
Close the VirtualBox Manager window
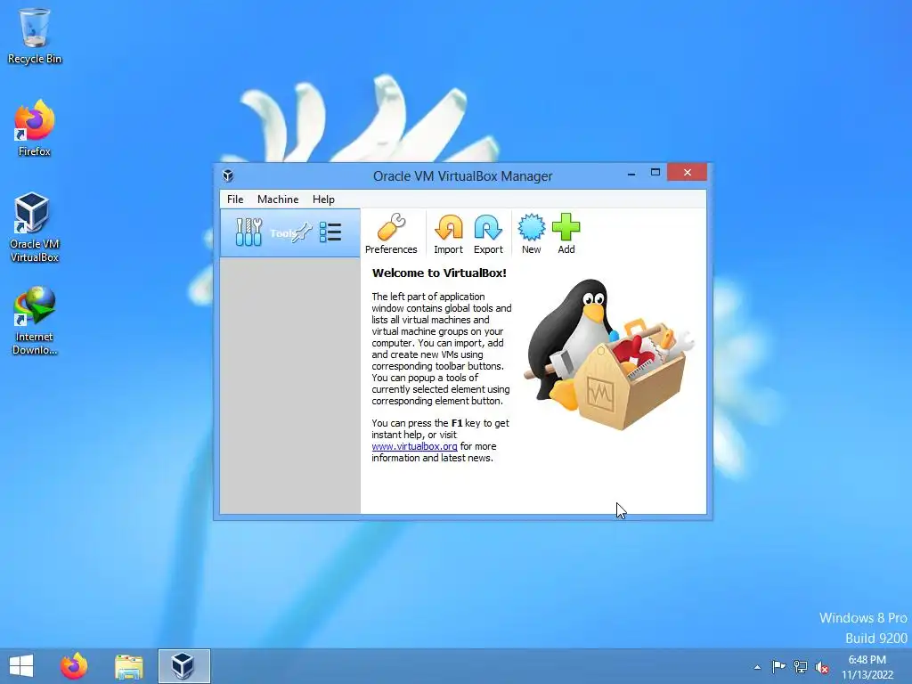[687, 172]
